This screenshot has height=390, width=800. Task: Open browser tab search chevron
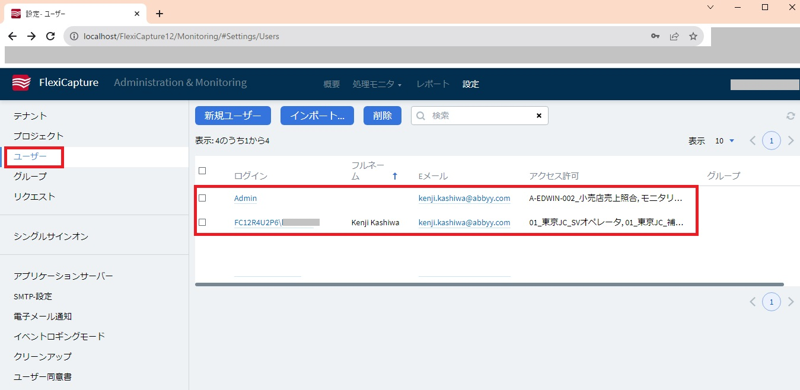coord(712,7)
